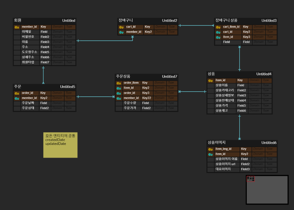Image resolution: width=294 pixels, height=210 pixels.
Task: Select the relationship line between 주문상품 and 상품
Action: [192, 92]
